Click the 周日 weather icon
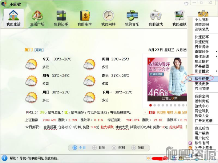This screenshot has width=218, height=163. [31, 97]
